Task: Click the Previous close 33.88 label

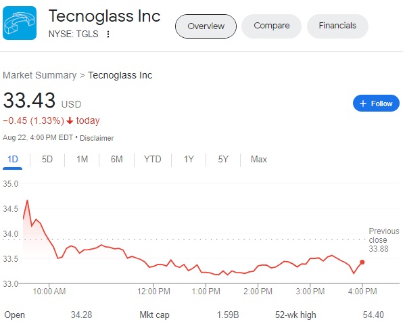Action: 383,240
